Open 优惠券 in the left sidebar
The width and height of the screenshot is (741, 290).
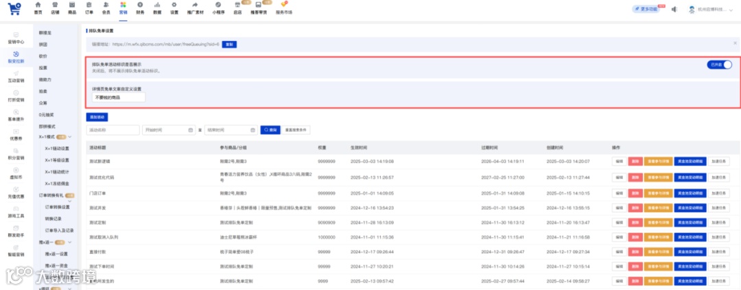(16, 135)
